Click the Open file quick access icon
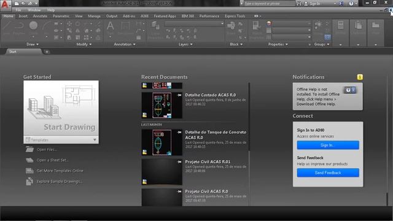 pos(23,4)
